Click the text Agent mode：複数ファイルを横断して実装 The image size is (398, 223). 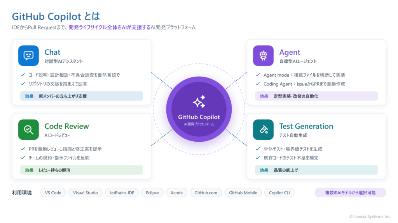click(x=304, y=75)
